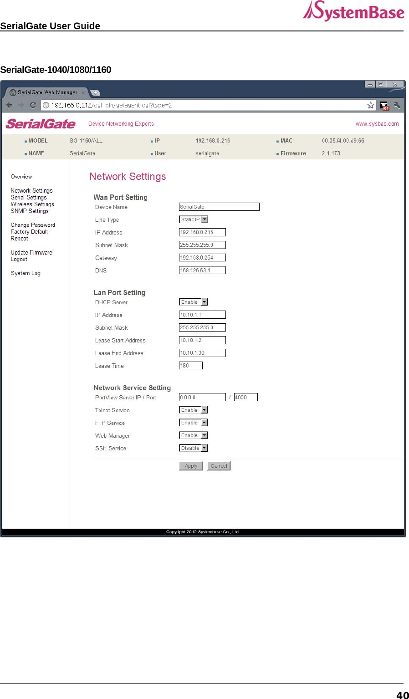Click the browser forward arrow
Viewport: 409px width, 699px height.
21,105
